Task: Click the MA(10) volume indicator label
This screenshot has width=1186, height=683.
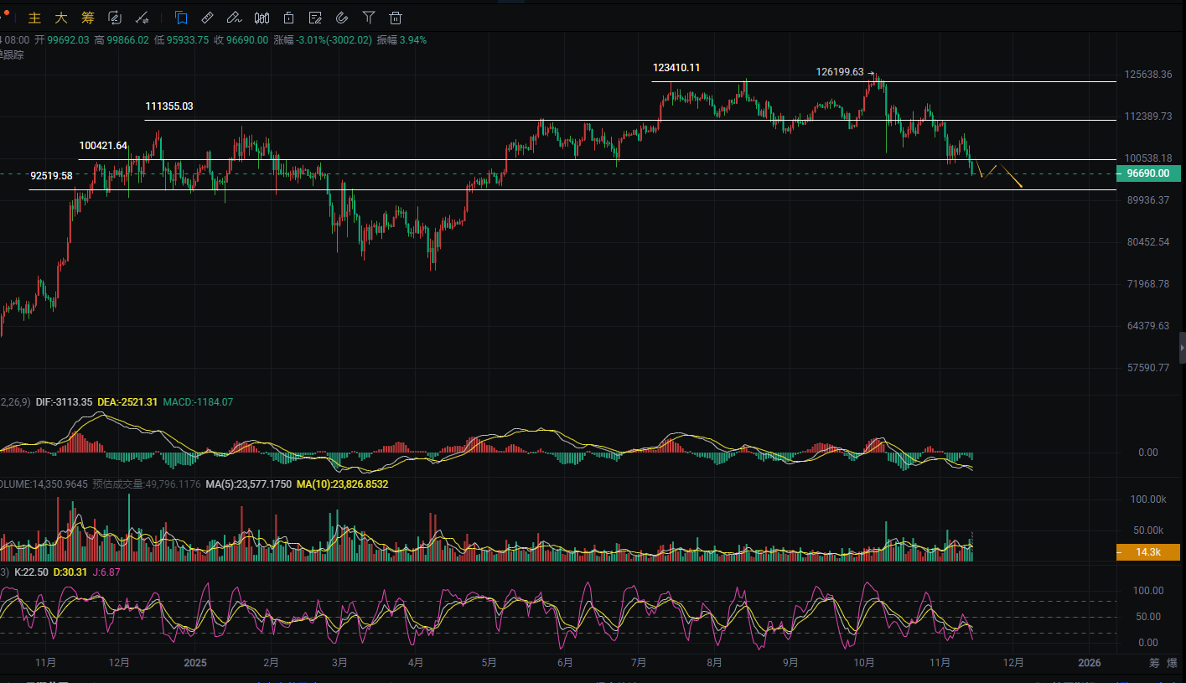Action: coord(342,484)
